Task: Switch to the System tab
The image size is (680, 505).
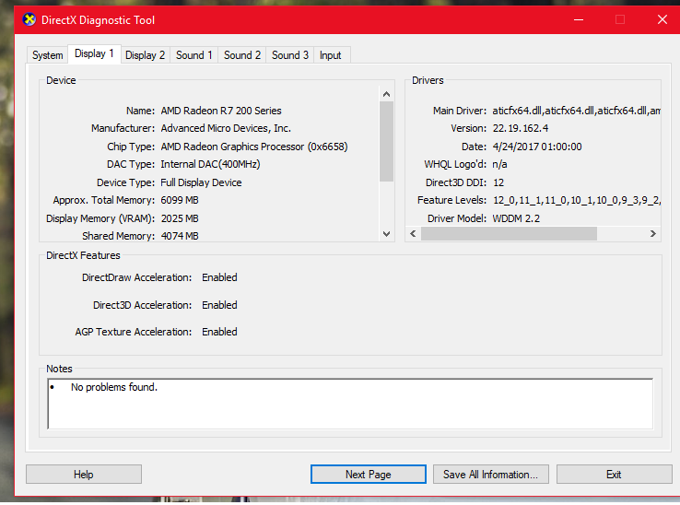Action: [x=48, y=55]
